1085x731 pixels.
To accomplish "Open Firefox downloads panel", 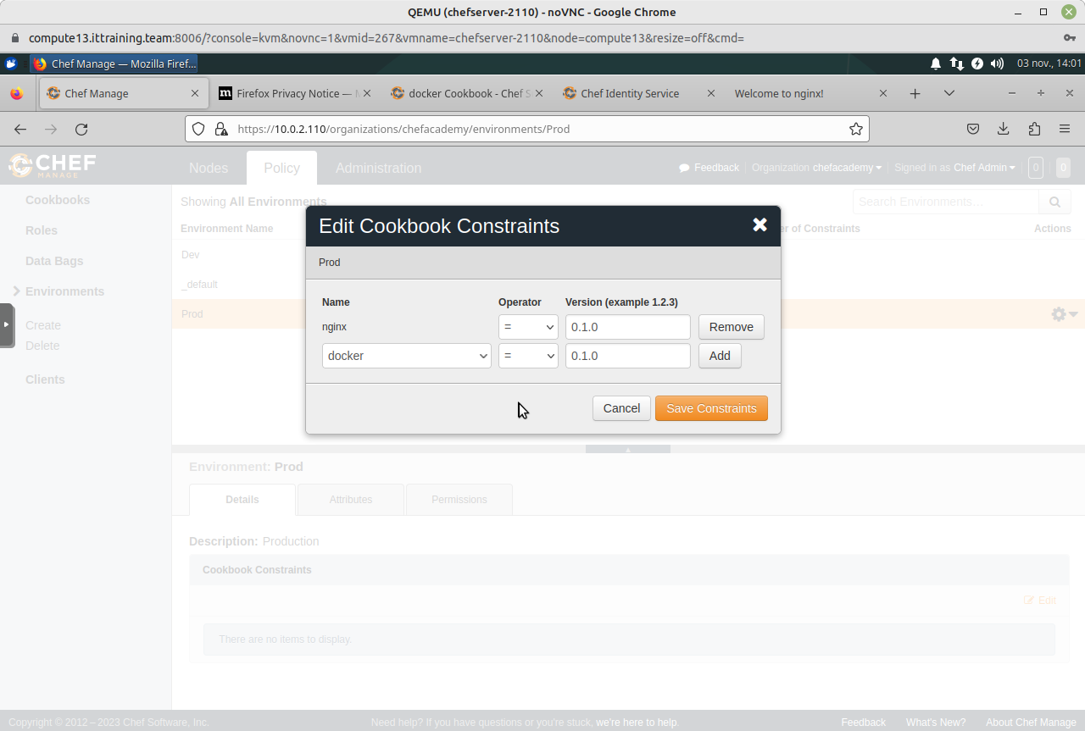I will click(1004, 129).
